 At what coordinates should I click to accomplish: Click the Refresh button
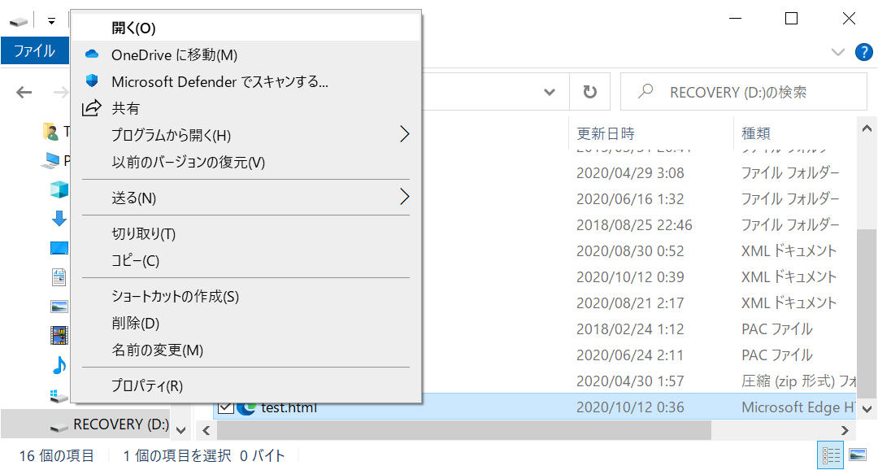click(x=589, y=92)
